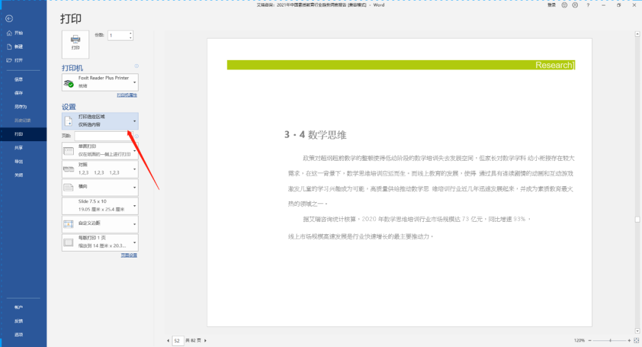Viewport: 642px width, 347px height.
Task: Open Foxit Reader Plus Printer dropdown
Action: point(100,82)
